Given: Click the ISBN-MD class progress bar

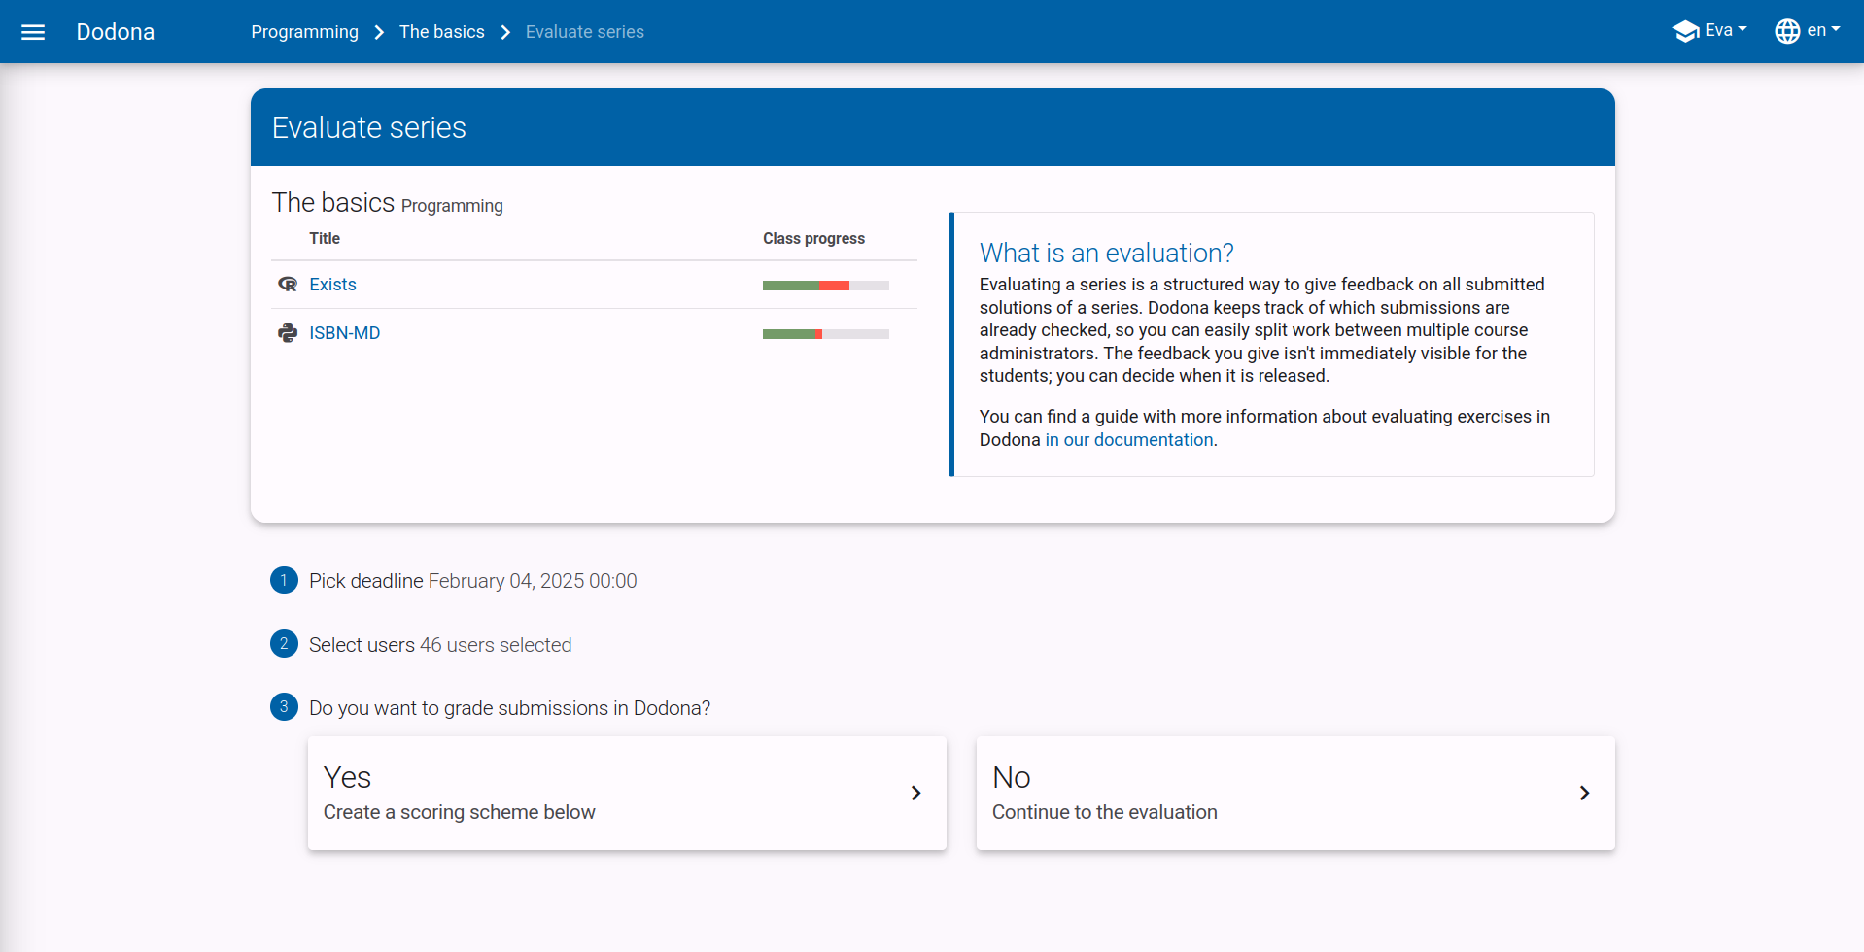Looking at the screenshot, I should (x=826, y=334).
